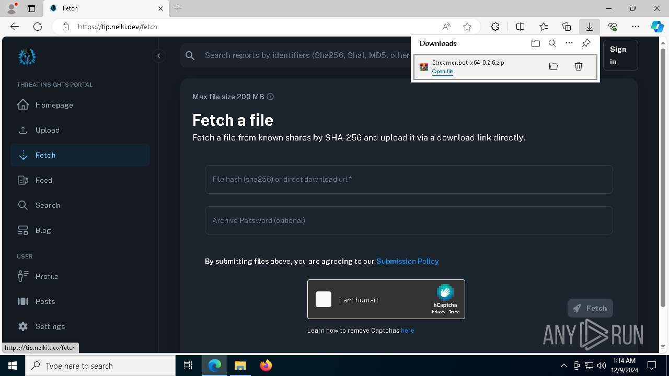Navigate to Search in the sidebar
The image size is (669, 376).
click(80, 205)
